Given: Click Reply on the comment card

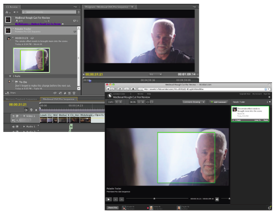Looking at the screenshot, I should click(265, 120).
